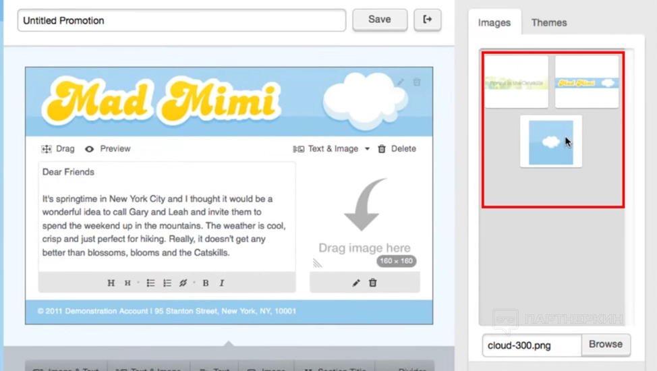Switch to the Images tab
The width and height of the screenshot is (657, 371).
tap(494, 23)
